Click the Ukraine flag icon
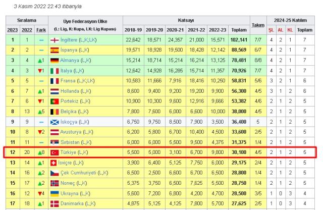The image size is (323, 210). click(55, 193)
